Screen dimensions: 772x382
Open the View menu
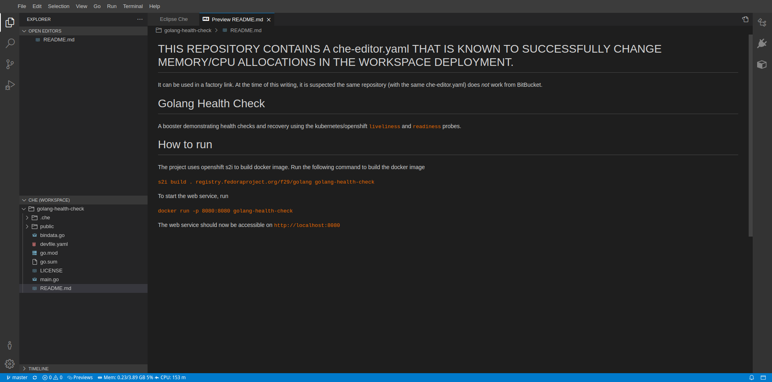(82, 6)
